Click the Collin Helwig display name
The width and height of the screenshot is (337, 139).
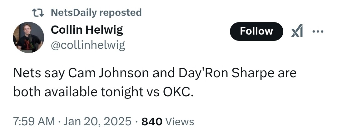pos(87,30)
